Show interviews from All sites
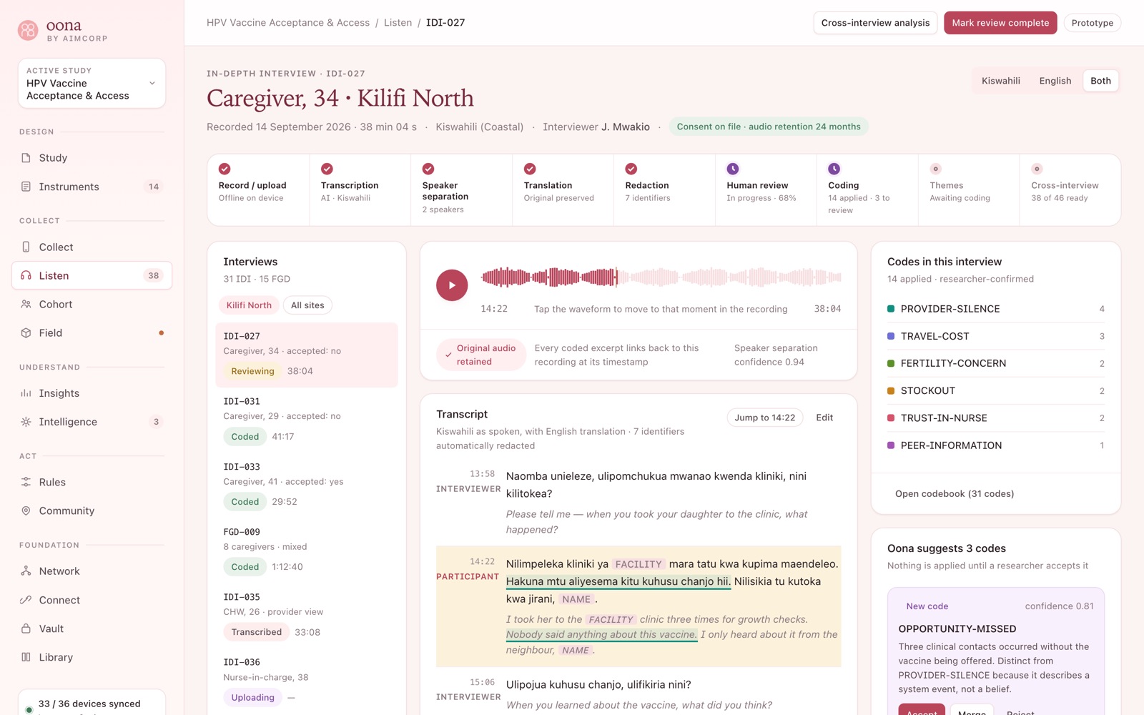The image size is (1144, 715). (x=307, y=305)
